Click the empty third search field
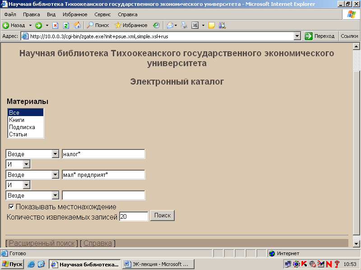This screenshot has height=270, width=361. [x=103, y=195]
